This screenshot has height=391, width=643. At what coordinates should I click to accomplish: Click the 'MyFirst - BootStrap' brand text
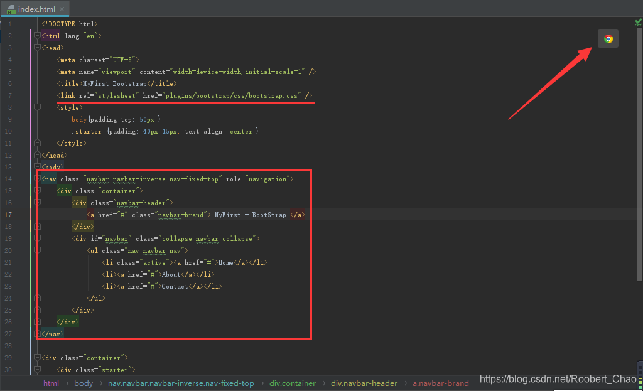250,215
